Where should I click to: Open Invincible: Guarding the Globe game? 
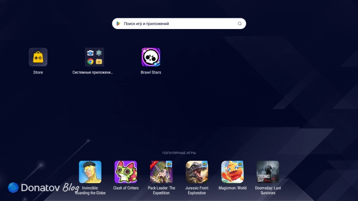point(90,172)
